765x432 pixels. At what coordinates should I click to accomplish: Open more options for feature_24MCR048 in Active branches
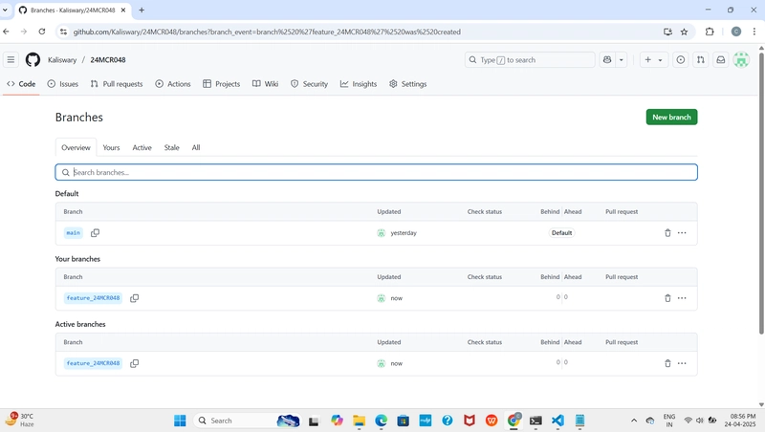click(682, 363)
